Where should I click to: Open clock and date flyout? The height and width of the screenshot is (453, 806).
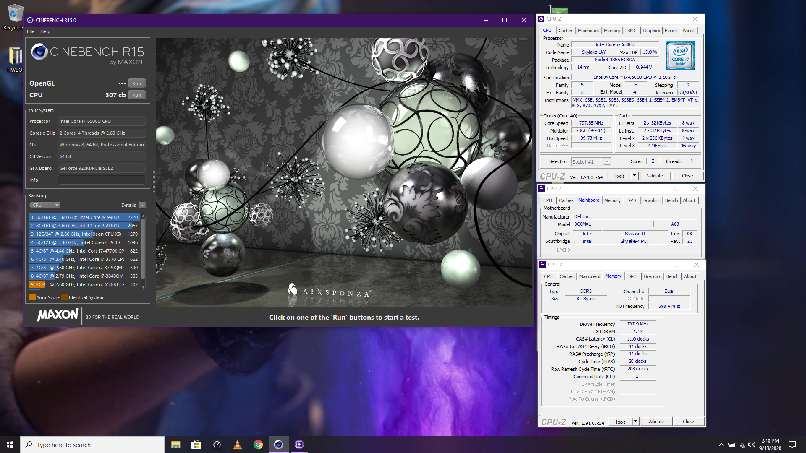point(770,445)
